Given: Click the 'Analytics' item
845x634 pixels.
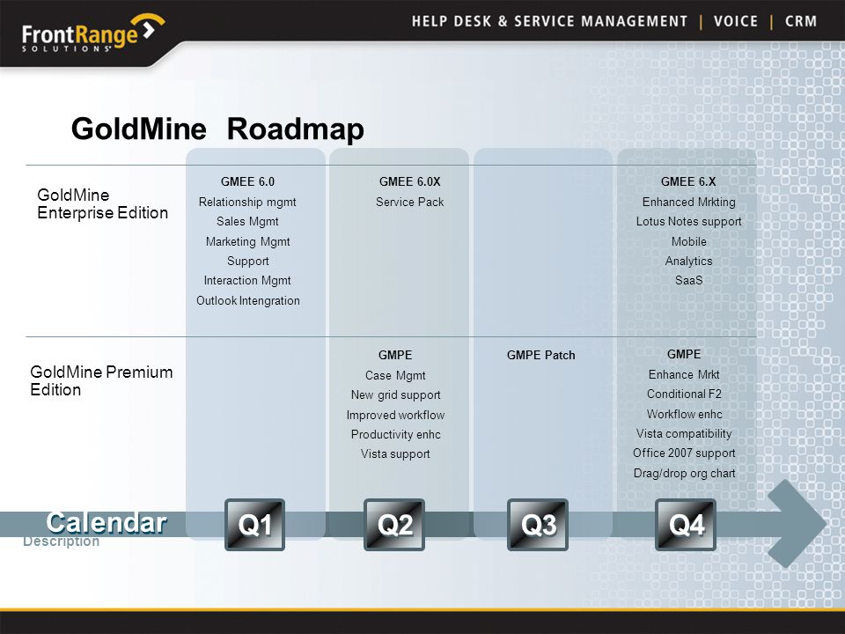Looking at the screenshot, I should click(688, 261).
